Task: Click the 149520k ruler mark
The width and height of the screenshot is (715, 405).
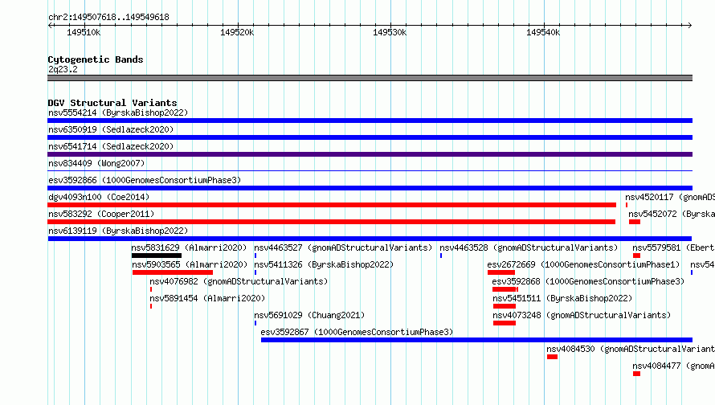Action: point(237,32)
